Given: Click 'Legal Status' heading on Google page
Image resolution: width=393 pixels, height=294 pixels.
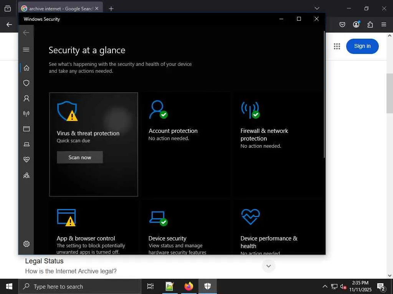Looking at the screenshot, I should (45, 261).
